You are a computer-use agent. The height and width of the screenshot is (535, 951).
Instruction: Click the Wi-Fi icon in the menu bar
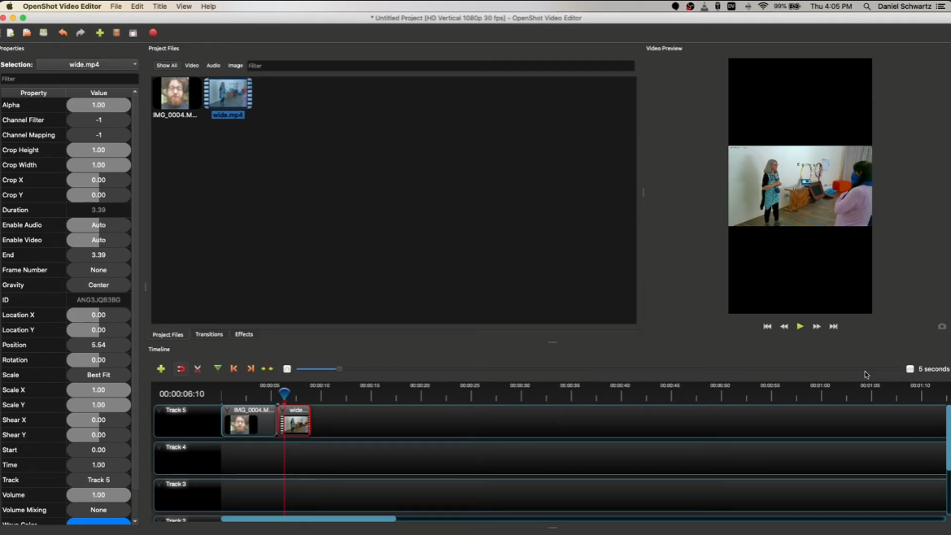[x=763, y=6]
